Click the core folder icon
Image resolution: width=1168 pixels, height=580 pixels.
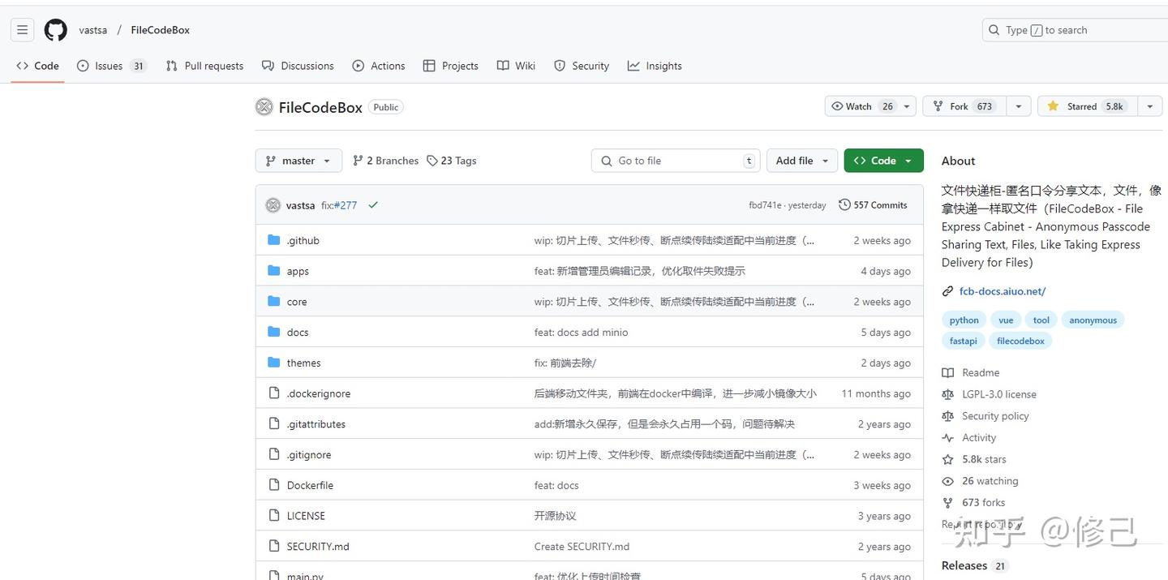[x=273, y=302]
